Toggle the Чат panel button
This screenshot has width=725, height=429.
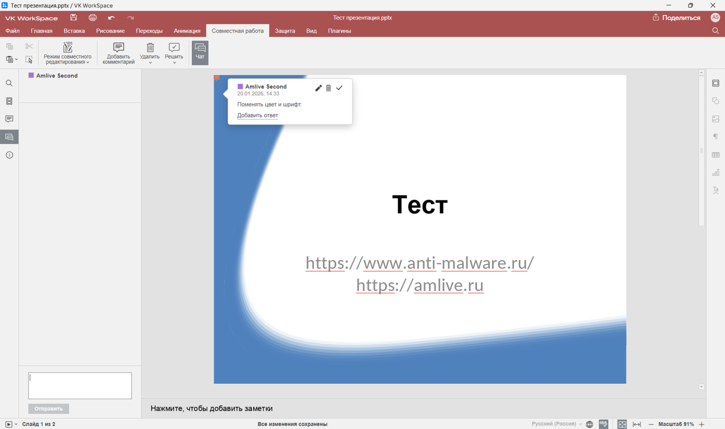click(x=200, y=52)
